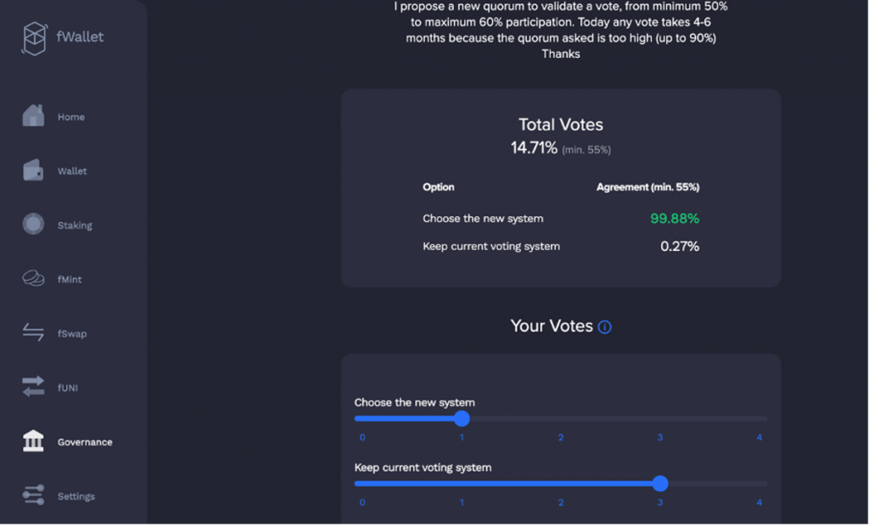The width and height of the screenshot is (869, 525).
Task: Open the Staking menu label
Action: [75, 226]
